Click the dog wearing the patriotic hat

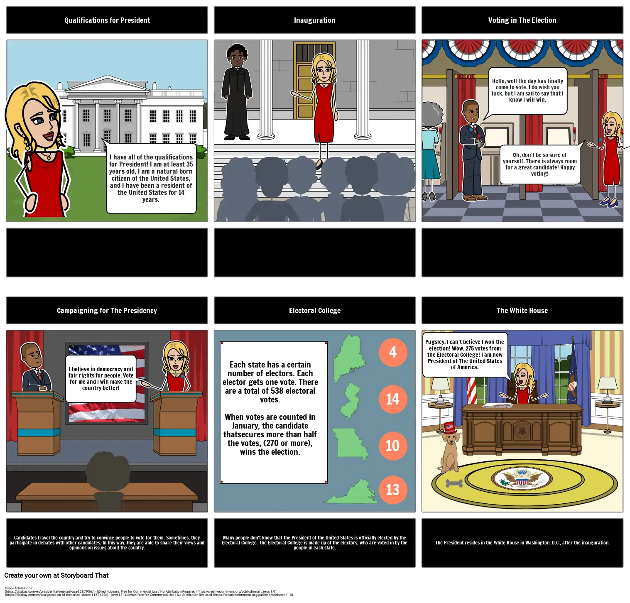pos(450,447)
